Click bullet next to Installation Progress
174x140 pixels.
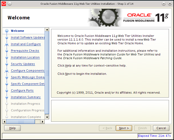click(x=7, y=104)
